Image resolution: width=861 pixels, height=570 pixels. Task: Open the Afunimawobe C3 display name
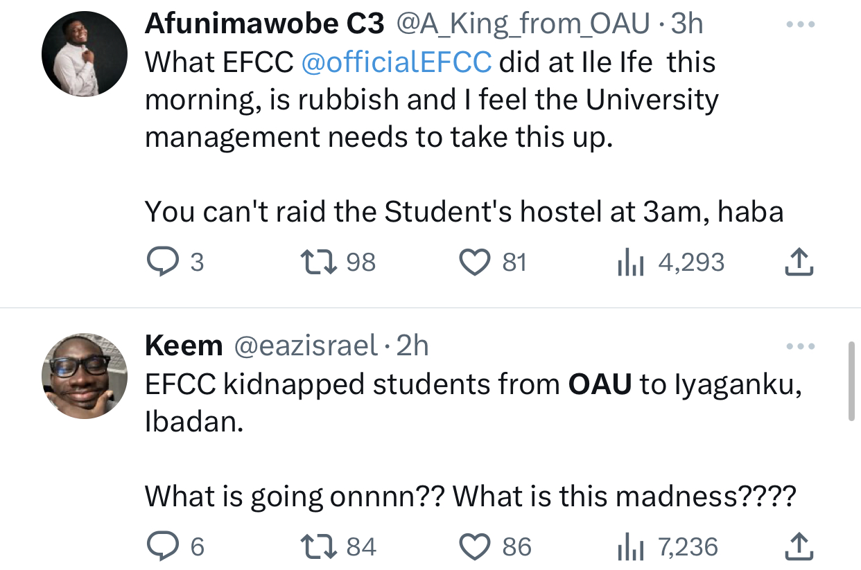point(263,24)
